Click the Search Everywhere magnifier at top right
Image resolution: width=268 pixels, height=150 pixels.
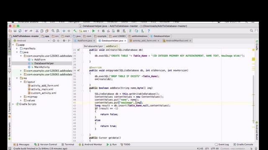(x=251, y=30)
